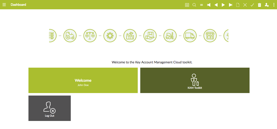
Task: Open the calendar icon in toolbar
Action: point(187,5)
